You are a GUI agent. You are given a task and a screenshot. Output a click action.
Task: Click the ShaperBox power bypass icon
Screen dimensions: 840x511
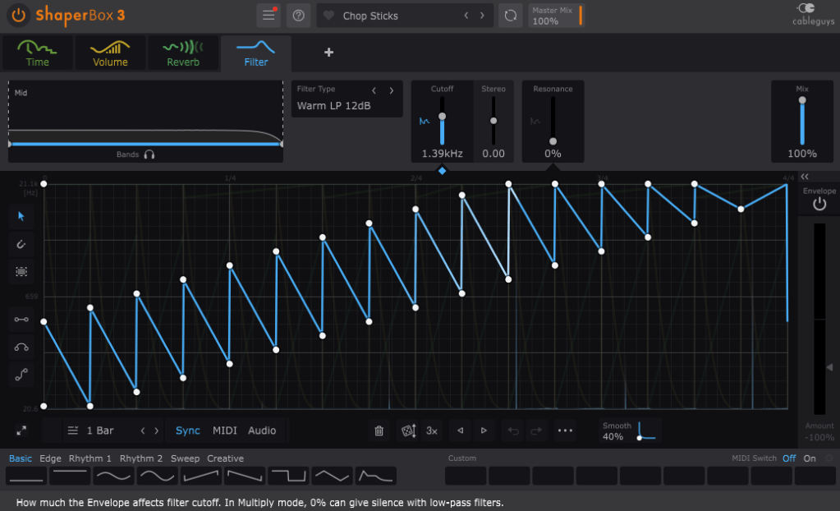pos(18,15)
